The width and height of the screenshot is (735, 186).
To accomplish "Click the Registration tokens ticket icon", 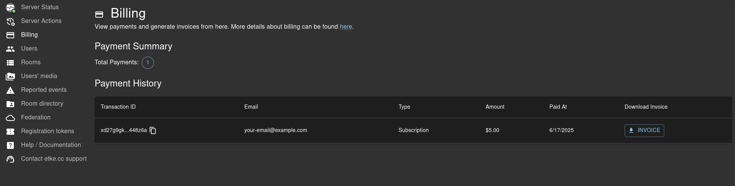I will 10,132.
